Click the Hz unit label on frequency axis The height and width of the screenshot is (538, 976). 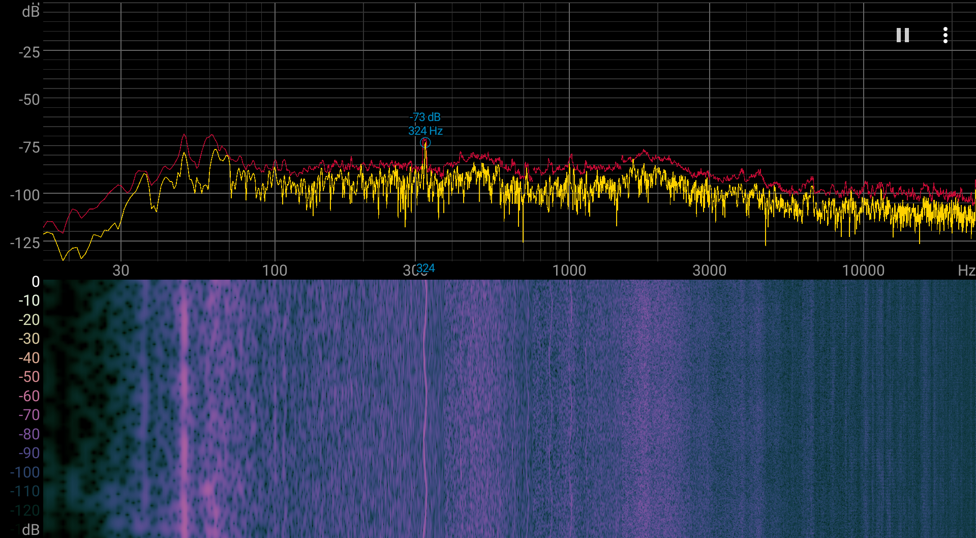click(966, 271)
